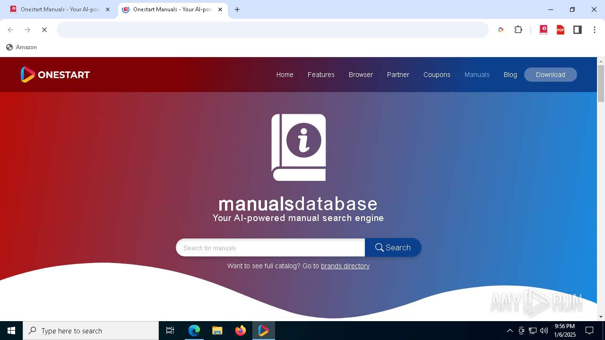This screenshot has width=605, height=340.
Task: Click the taskbar search box
Action: tap(91, 331)
